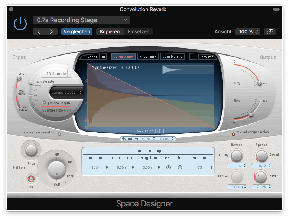Image resolution: width=289 pixels, height=219 pixels.
Task: Click the filter mode knob
Action: coord(56,169)
